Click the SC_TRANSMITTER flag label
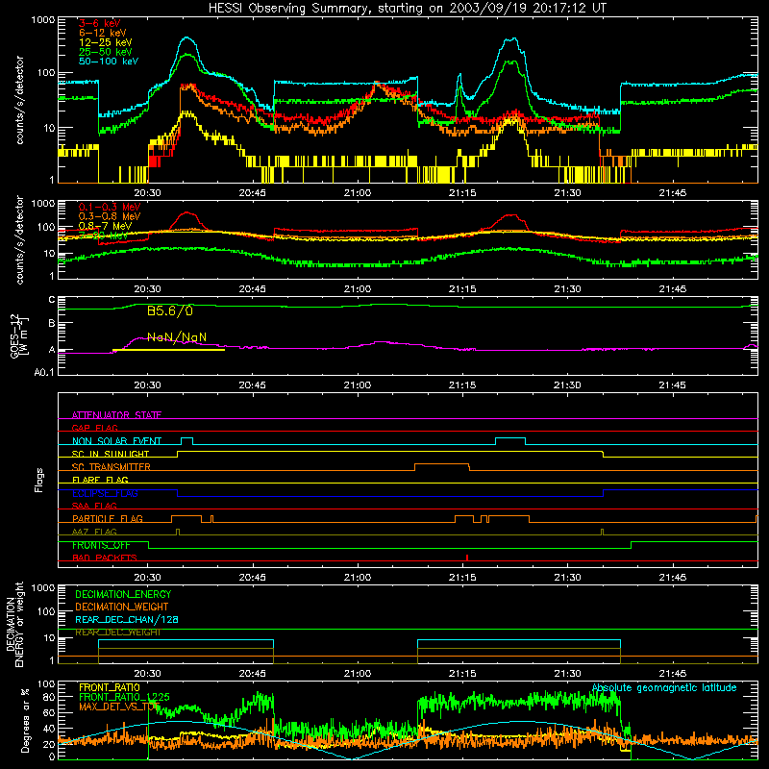The image size is (769, 769). [112, 467]
